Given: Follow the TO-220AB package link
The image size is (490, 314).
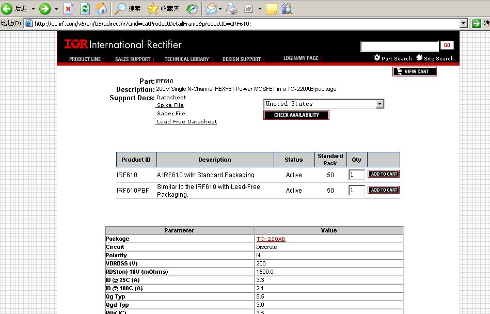Looking at the screenshot, I should (271, 239).
